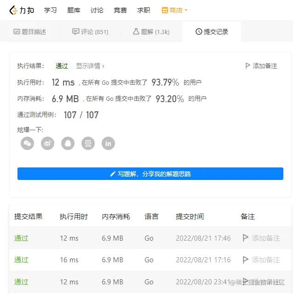Screen dimensions: 293x294
Task: Click the 93.20% memory percentile
Action: coord(170,99)
